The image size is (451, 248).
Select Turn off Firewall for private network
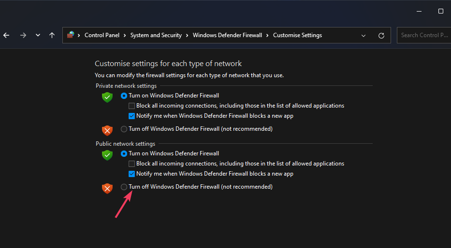pos(124,129)
